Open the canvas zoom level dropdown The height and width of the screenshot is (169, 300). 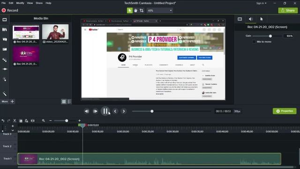point(160,10)
